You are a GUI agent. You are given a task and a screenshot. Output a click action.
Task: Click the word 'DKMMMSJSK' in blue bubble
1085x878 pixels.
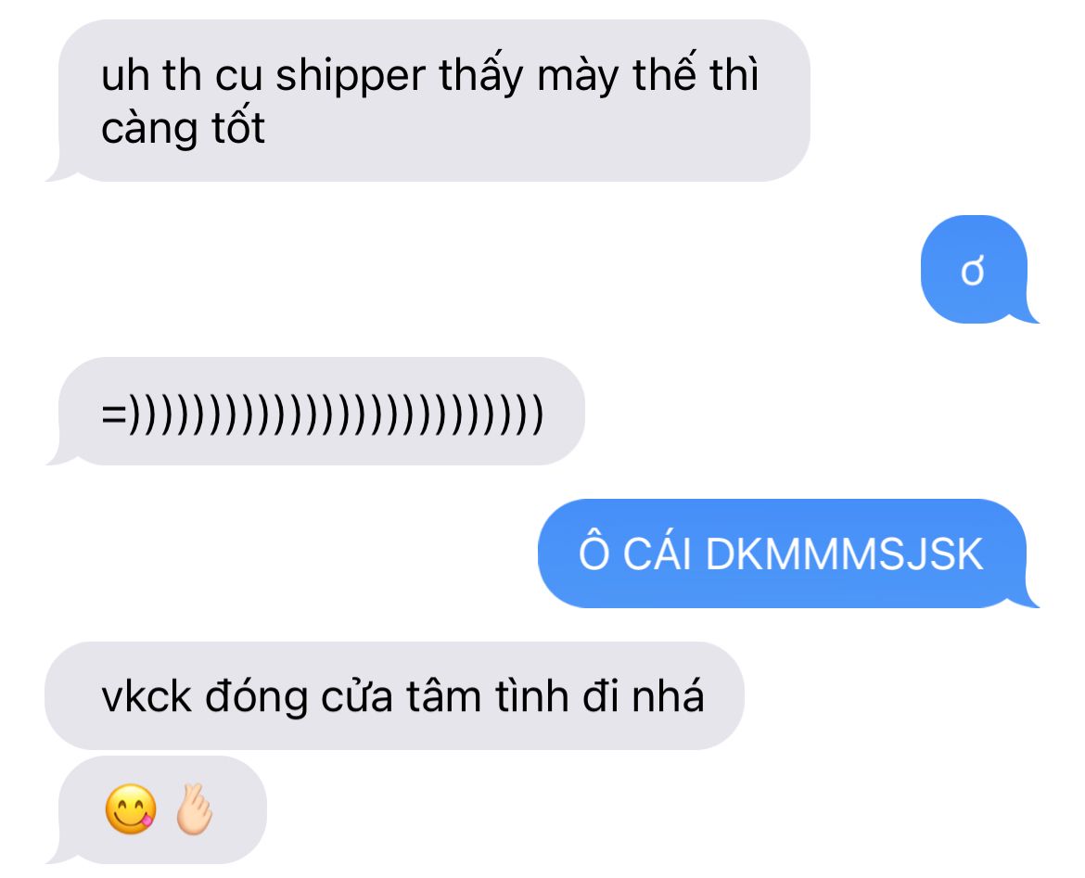tap(844, 554)
